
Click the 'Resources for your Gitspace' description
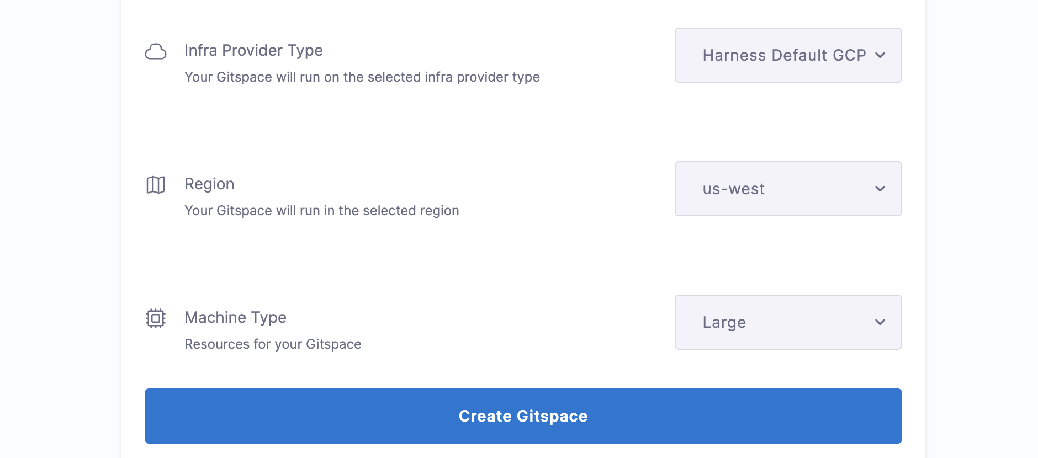pos(273,344)
